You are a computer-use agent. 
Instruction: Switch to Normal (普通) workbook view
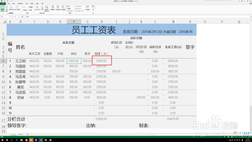click(3, 8)
